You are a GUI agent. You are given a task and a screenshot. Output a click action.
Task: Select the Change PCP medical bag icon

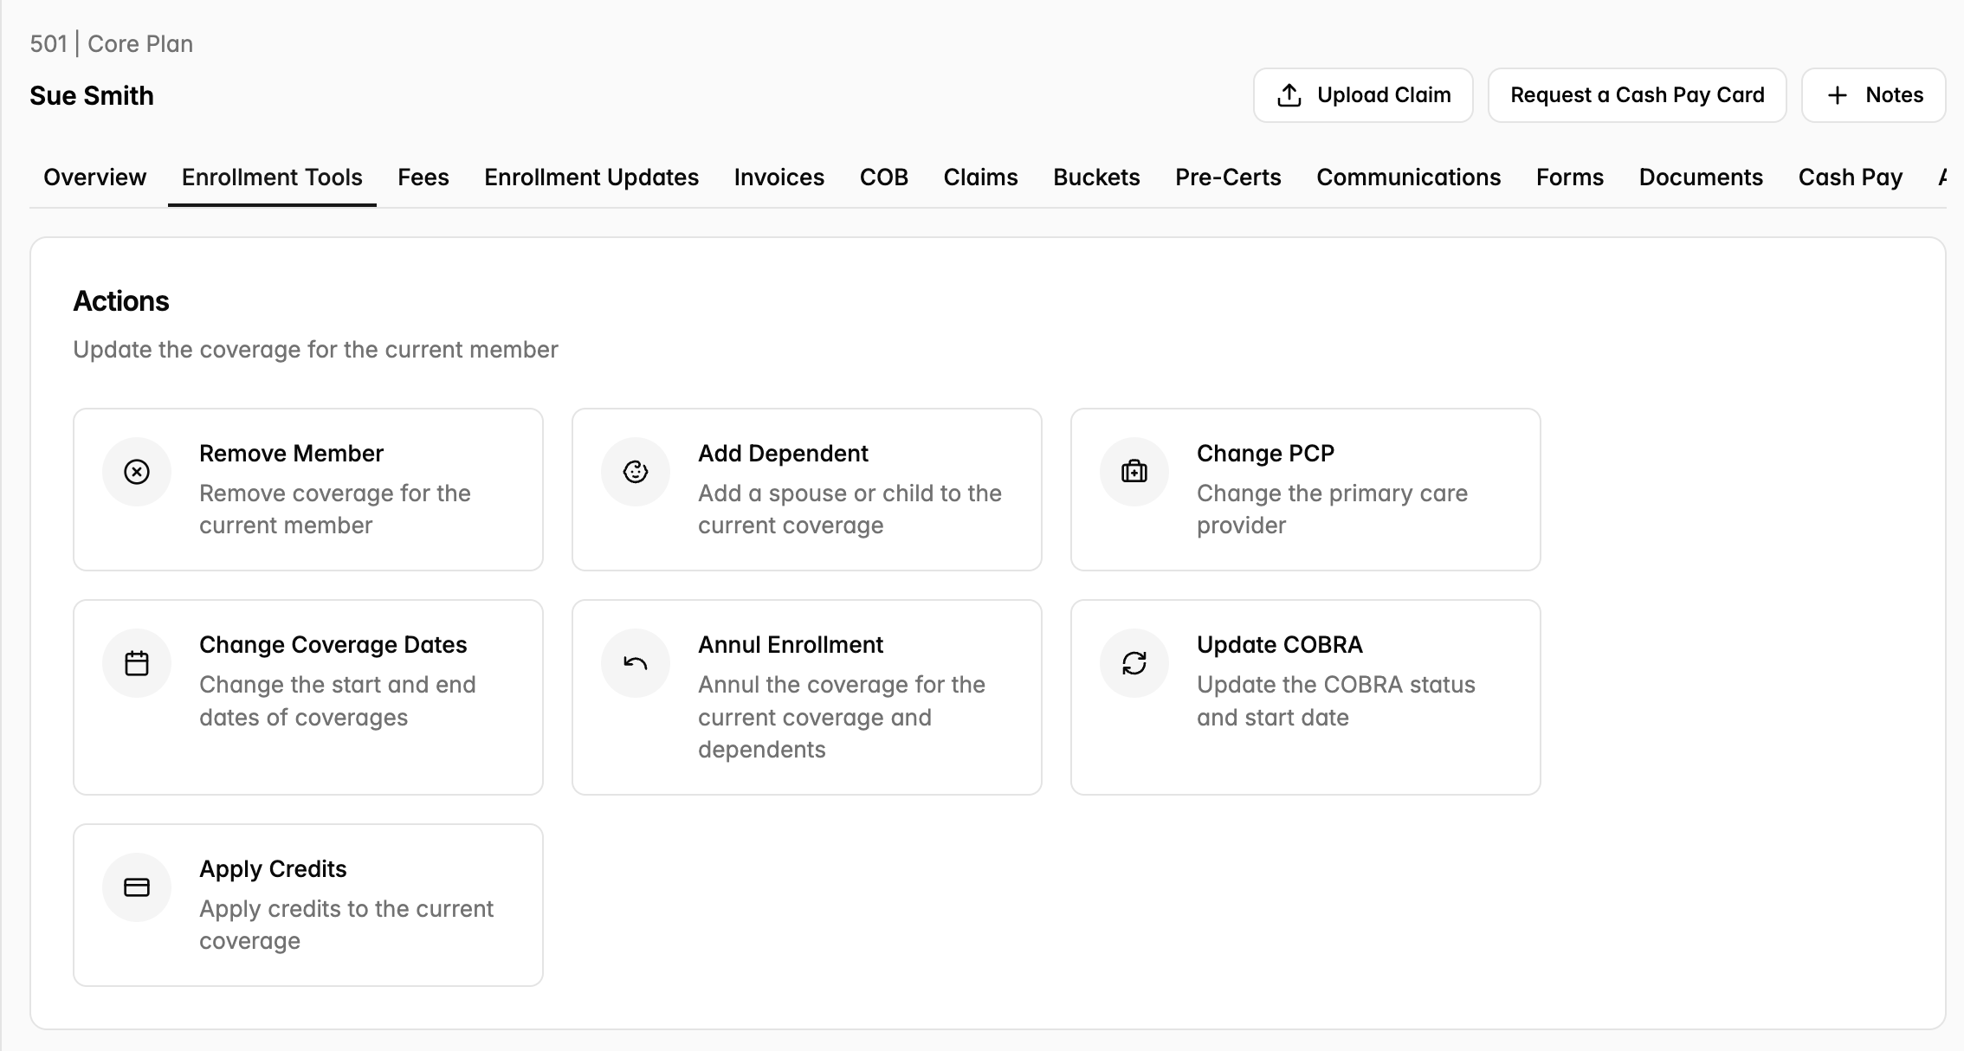coord(1134,472)
